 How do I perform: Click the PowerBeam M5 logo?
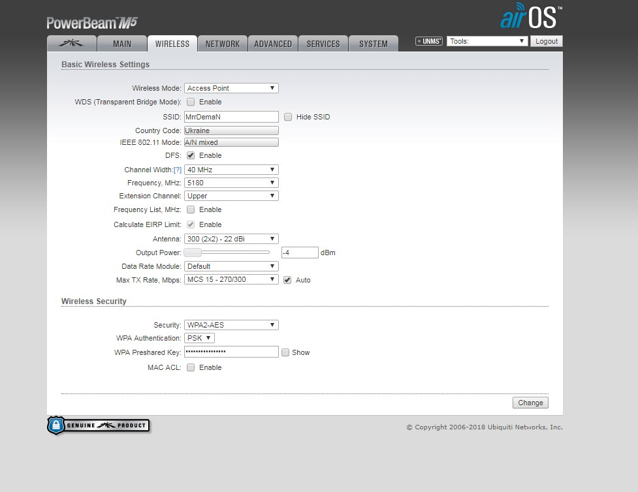click(x=92, y=23)
